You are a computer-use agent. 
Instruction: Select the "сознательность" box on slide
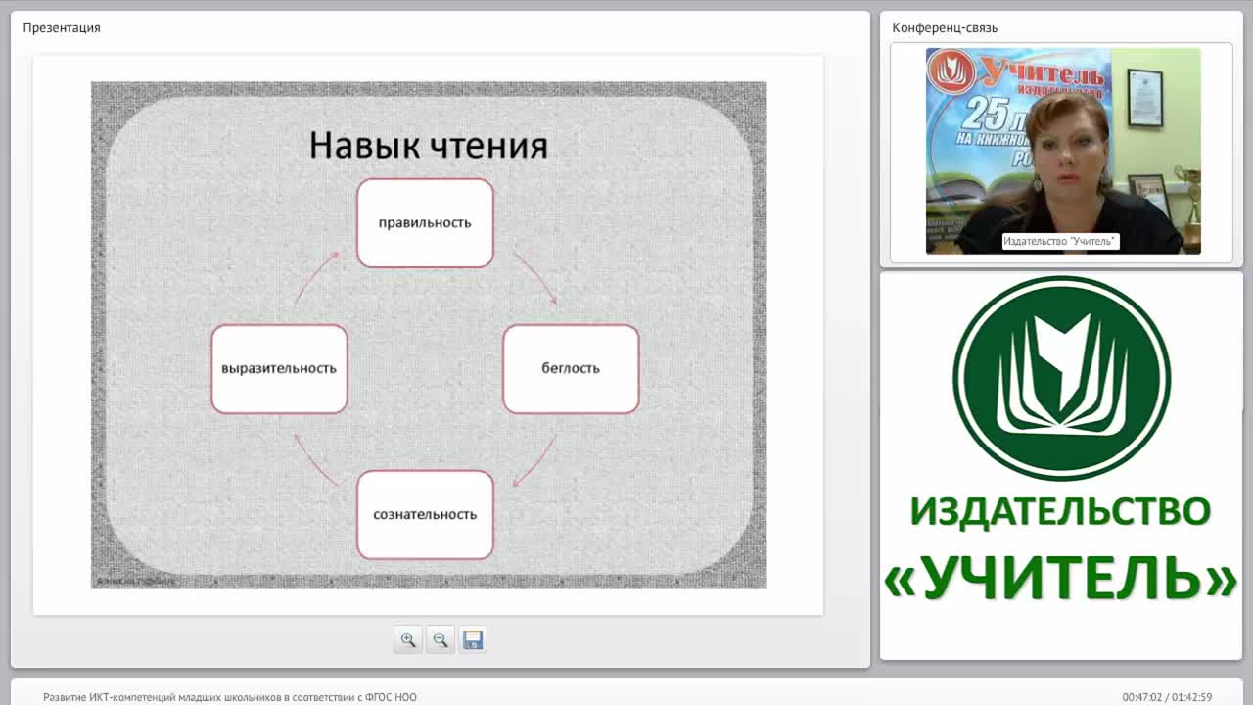(x=425, y=514)
